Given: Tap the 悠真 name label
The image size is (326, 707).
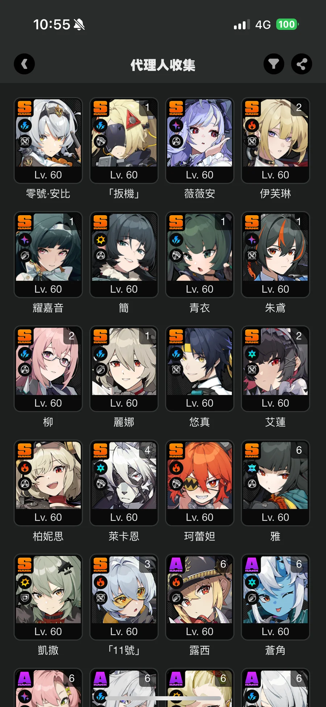Looking at the screenshot, I should click(200, 422).
